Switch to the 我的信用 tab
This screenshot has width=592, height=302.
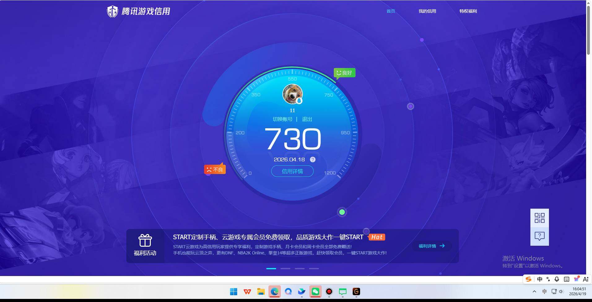(x=427, y=11)
